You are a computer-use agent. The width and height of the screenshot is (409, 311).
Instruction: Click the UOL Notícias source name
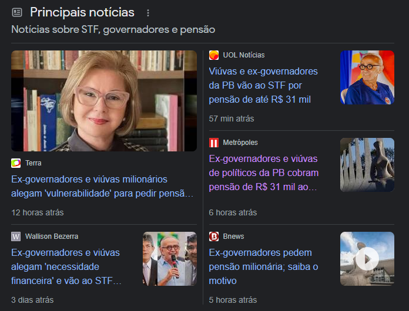click(x=244, y=55)
